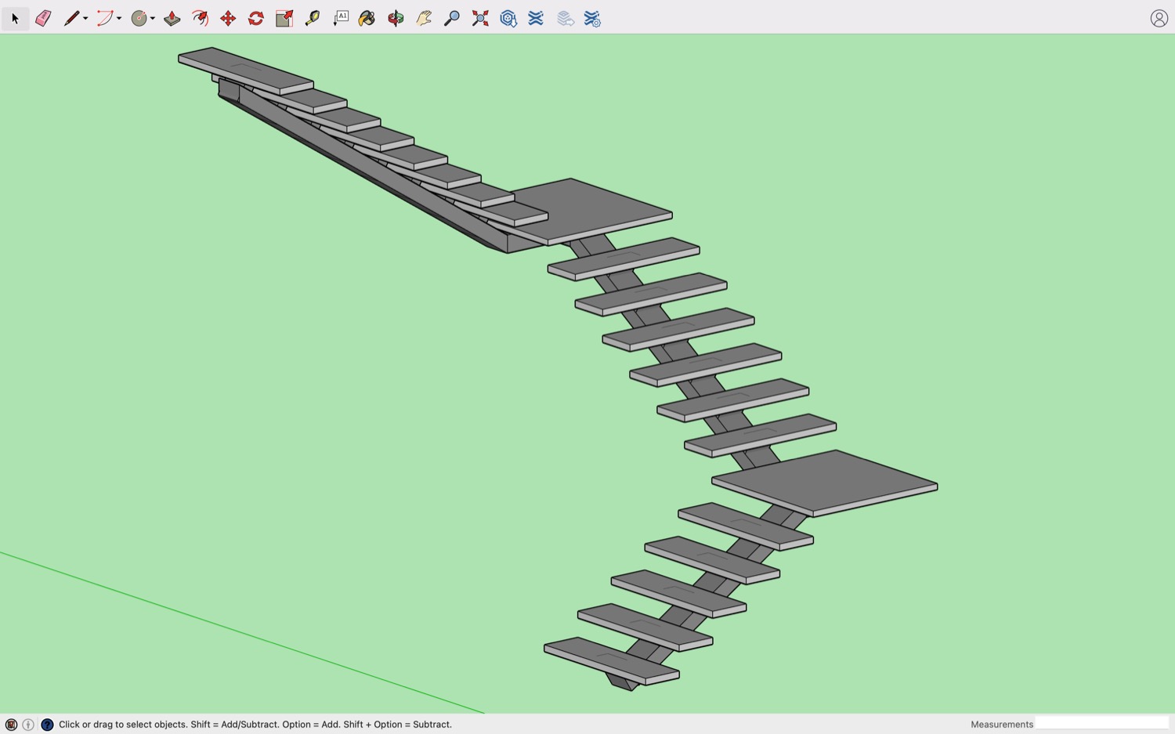This screenshot has width=1175, height=734.
Task: Expand the Line tool dropdown arrow
Action: [x=85, y=19]
